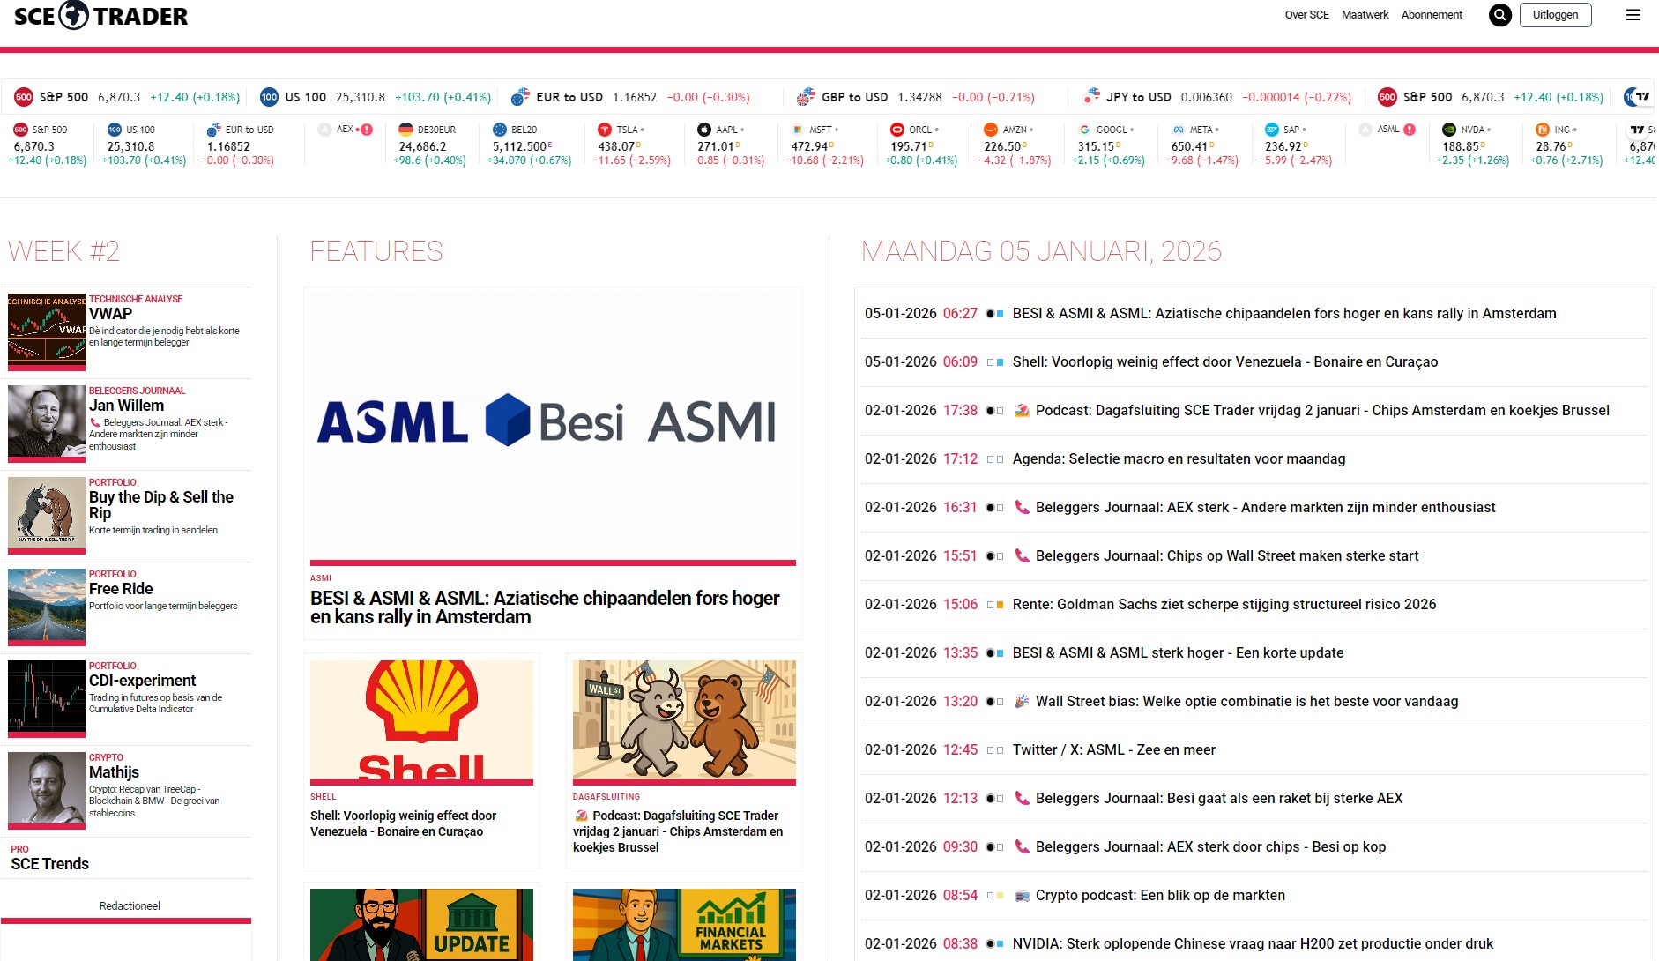Click the ING logo icon

[1543, 130]
